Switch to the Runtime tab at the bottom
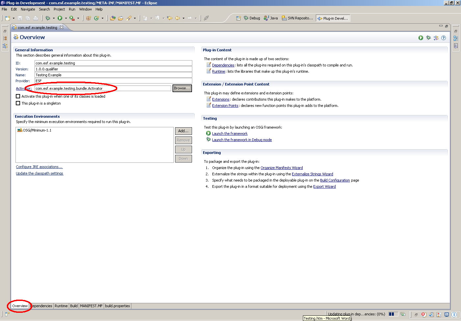Viewport: 461px width, 321px height. (x=61, y=306)
